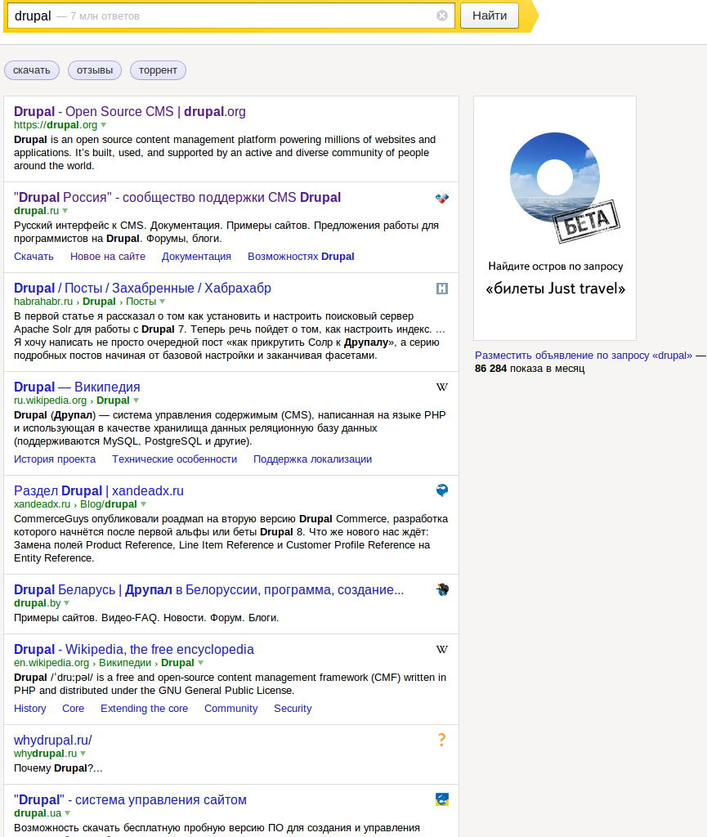707x837 pixels.
Task: Expand the arrow after ru.wikipedia.org Drupal
Action: (x=136, y=401)
